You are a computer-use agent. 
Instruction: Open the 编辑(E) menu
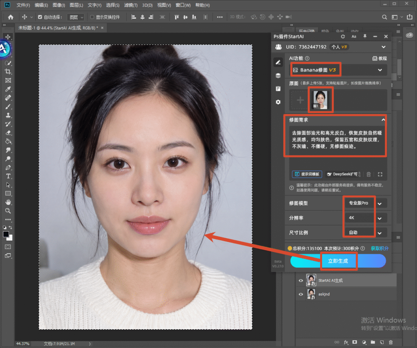[41, 5]
